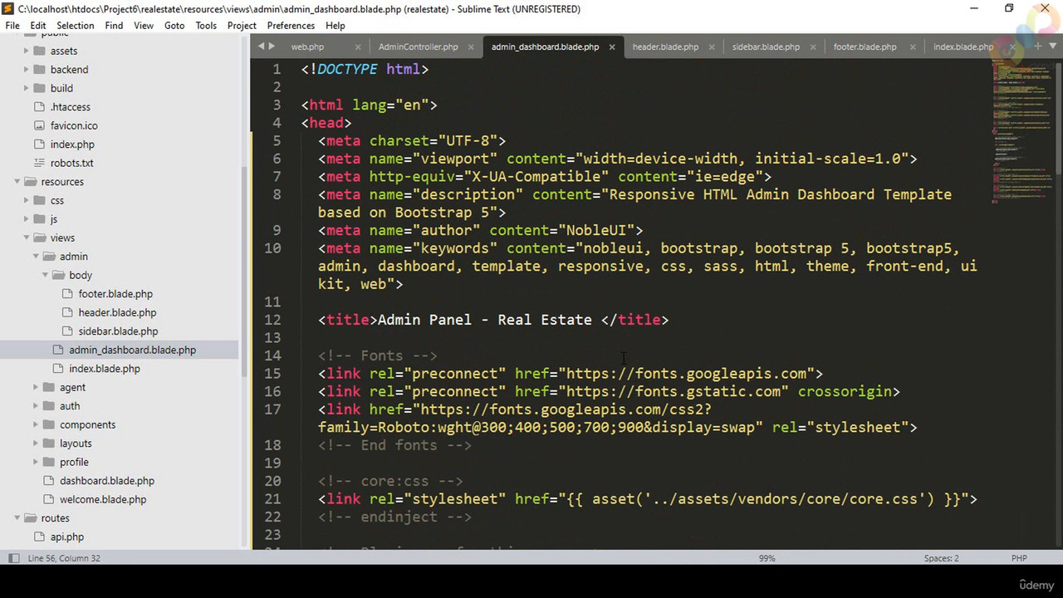Close the AdminController.php tab
This screenshot has height=598, width=1063.
[x=471, y=47]
